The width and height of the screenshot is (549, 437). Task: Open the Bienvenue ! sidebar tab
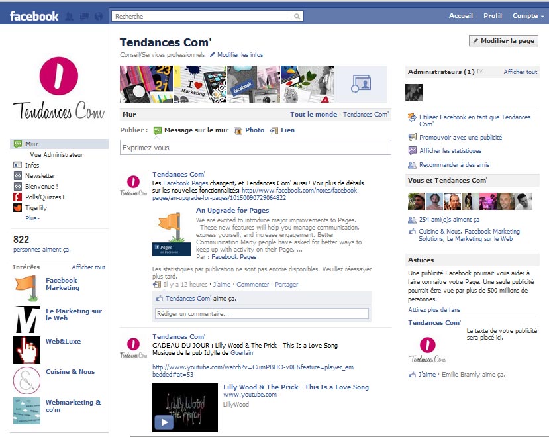click(41, 186)
